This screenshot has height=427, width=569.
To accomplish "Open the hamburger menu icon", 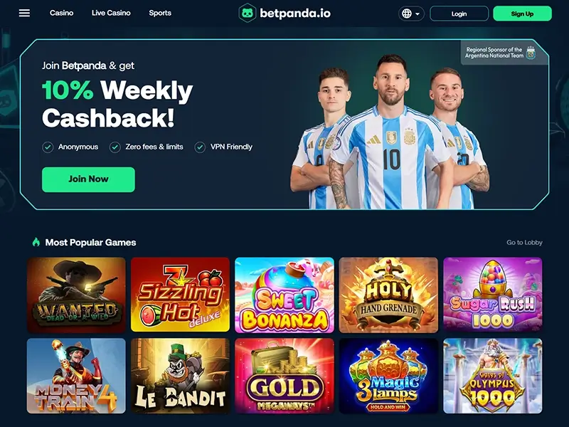I will tap(24, 13).
